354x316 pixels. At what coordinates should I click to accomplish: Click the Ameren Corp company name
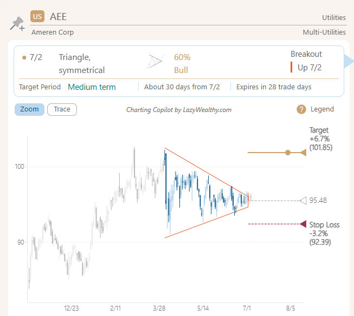pos(53,32)
